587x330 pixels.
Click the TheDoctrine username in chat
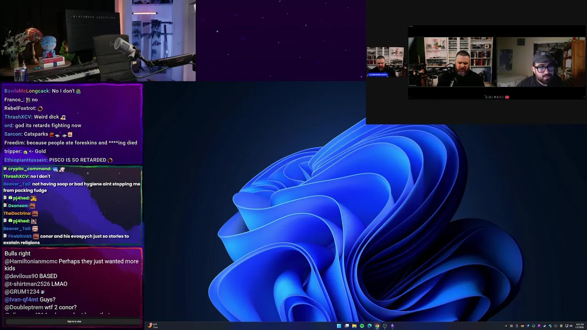[17, 213]
